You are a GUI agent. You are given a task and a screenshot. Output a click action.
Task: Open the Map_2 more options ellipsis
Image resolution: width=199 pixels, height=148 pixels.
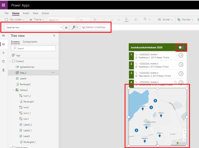click(x=53, y=73)
